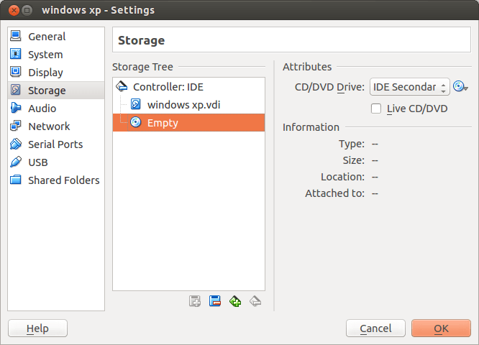Click the Shared Folders folder icon
Image resolution: width=479 pixels, height=345 pixels.
click(x=16, y=180)
